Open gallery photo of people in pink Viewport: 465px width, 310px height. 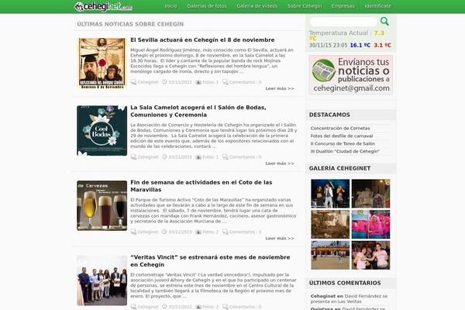coord(370,224)
